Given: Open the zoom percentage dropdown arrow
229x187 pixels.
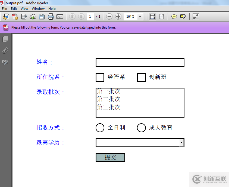Looking at the screenshot, I should [140, 17].
